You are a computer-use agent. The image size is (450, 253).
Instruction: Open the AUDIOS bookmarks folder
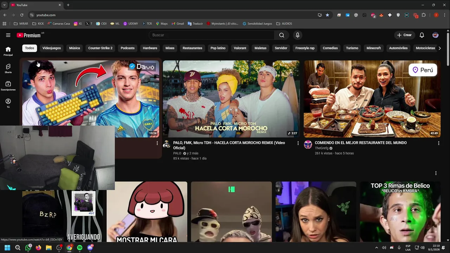point(284,24)
